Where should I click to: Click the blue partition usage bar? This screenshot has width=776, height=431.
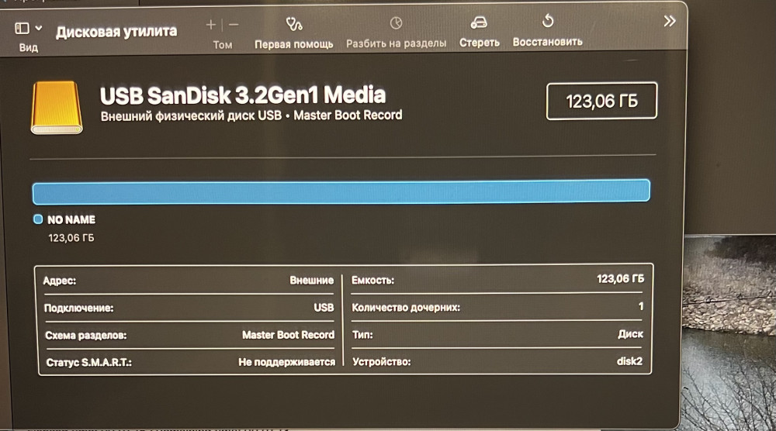tap(341, 191)
